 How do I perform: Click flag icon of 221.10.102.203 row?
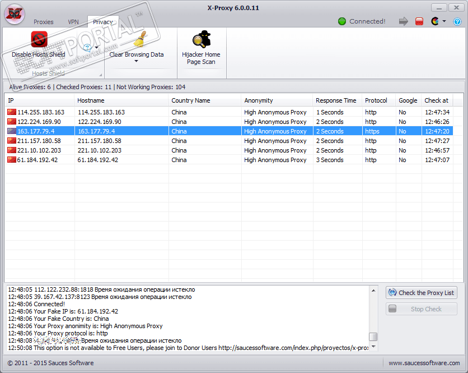tap(12, 150)
